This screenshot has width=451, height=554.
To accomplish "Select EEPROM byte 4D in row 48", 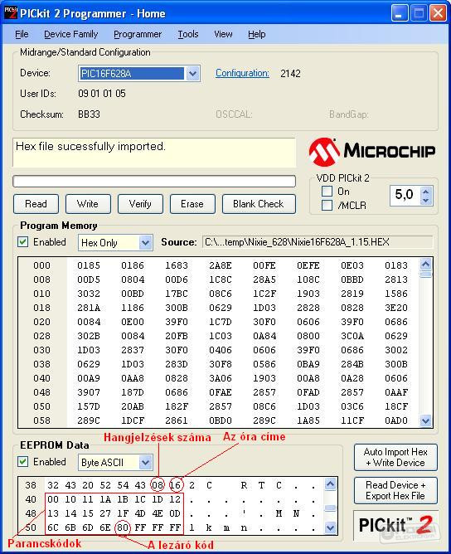I will coord(140,513).
